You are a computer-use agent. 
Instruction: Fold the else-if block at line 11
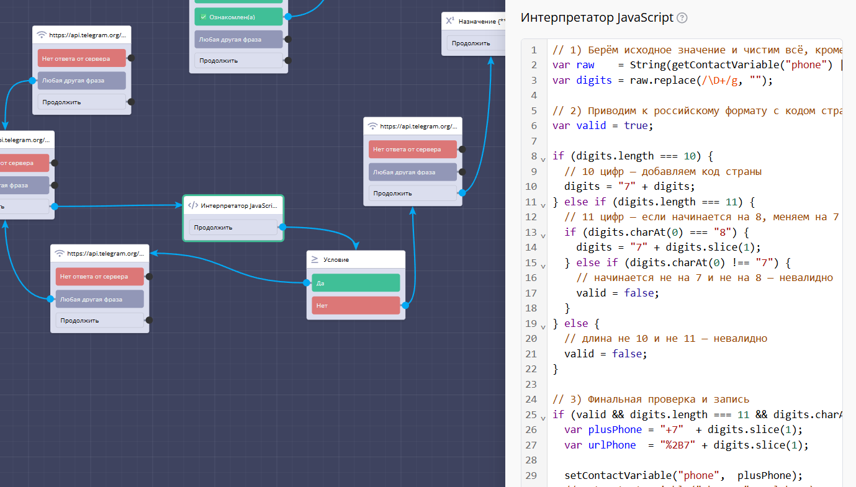(x=543, y=205)
